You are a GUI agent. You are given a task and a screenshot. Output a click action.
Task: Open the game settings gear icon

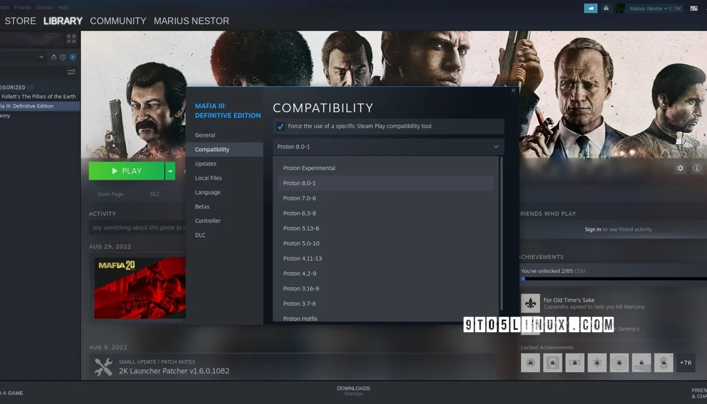coord(679,168)
